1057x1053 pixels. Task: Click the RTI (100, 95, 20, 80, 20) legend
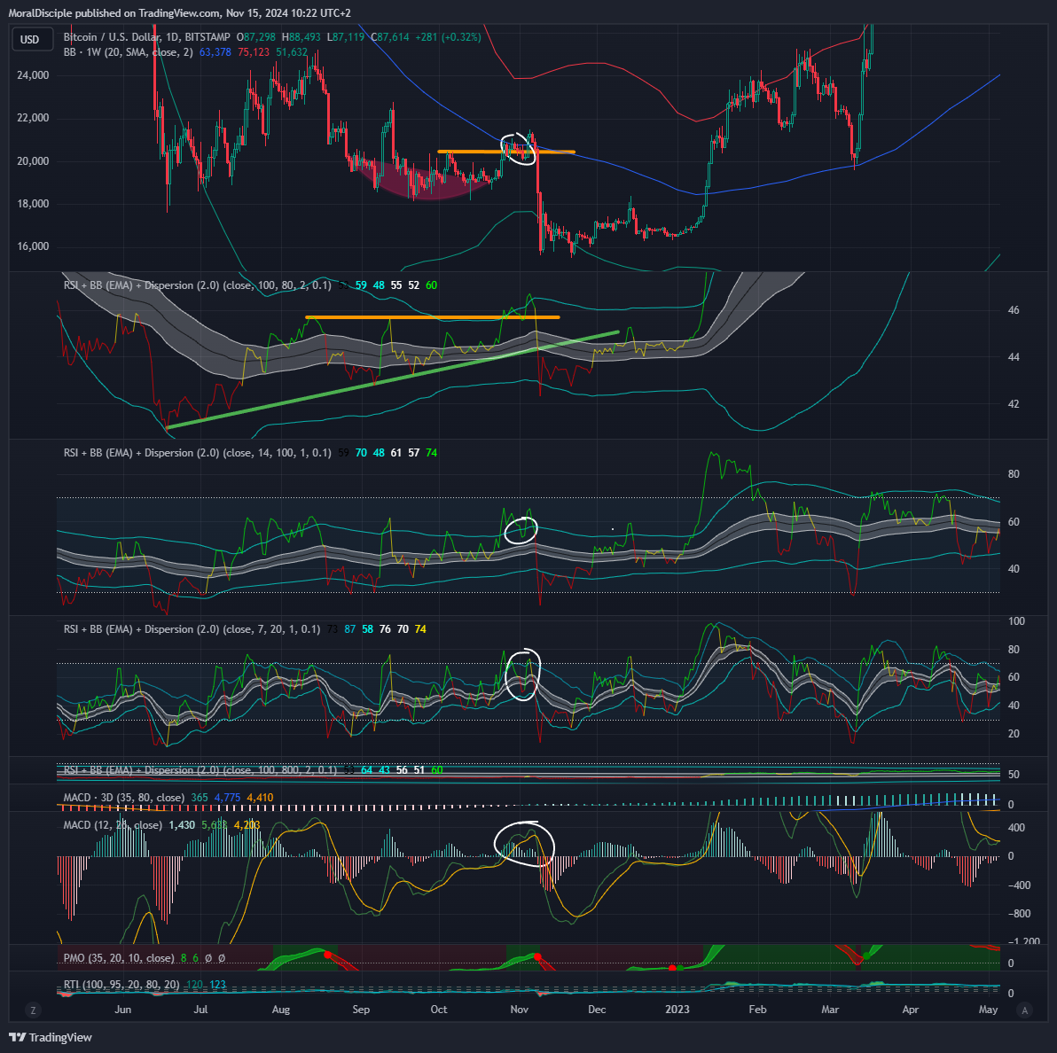(121, 985)
